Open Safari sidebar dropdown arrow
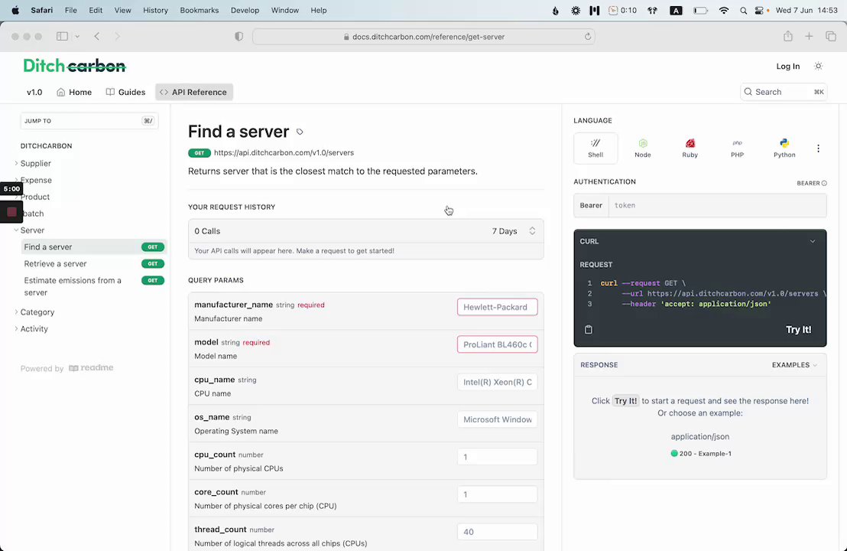847x551 pixels. tap(77, 36)
